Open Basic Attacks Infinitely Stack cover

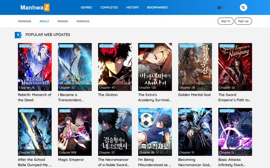[235, 131]
